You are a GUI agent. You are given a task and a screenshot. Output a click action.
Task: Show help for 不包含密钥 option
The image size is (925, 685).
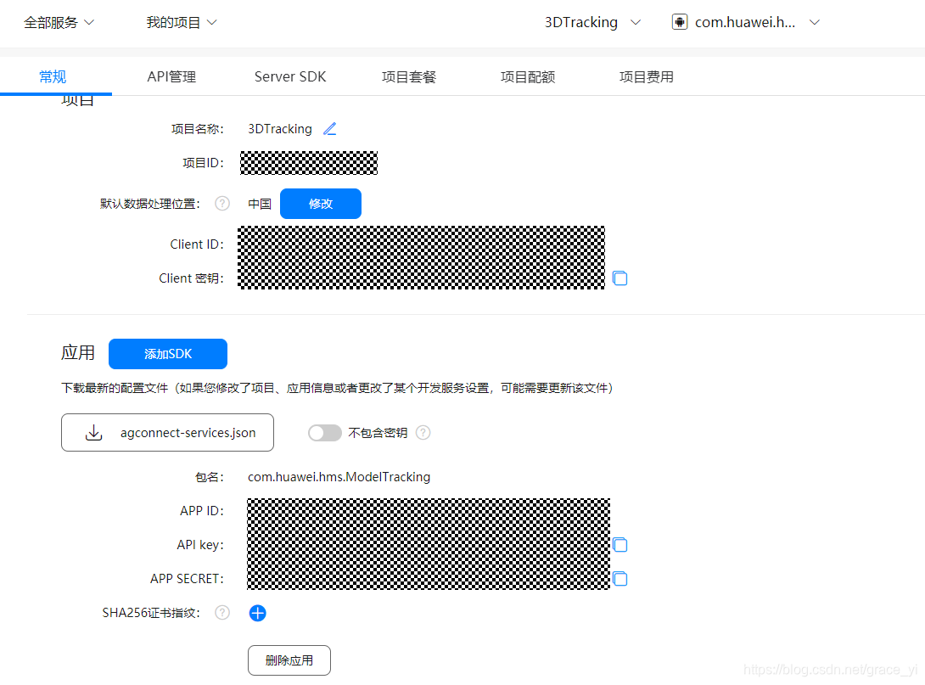423,433
